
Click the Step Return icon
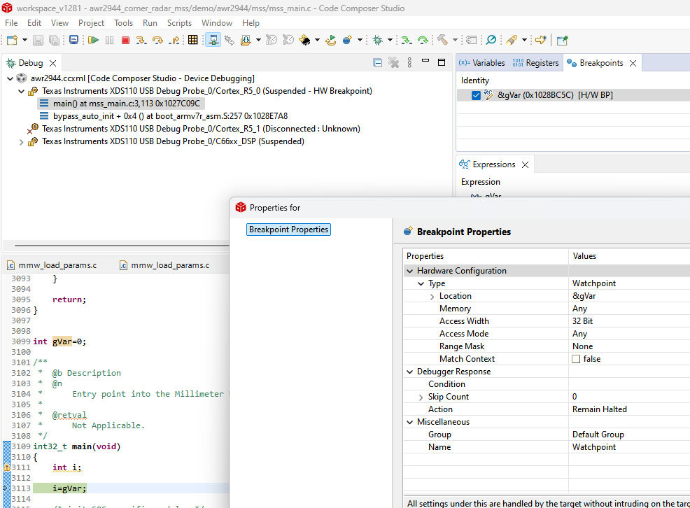[174, 41]
